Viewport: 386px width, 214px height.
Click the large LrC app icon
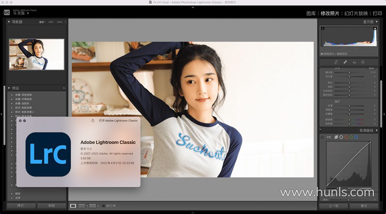point(48,154)
